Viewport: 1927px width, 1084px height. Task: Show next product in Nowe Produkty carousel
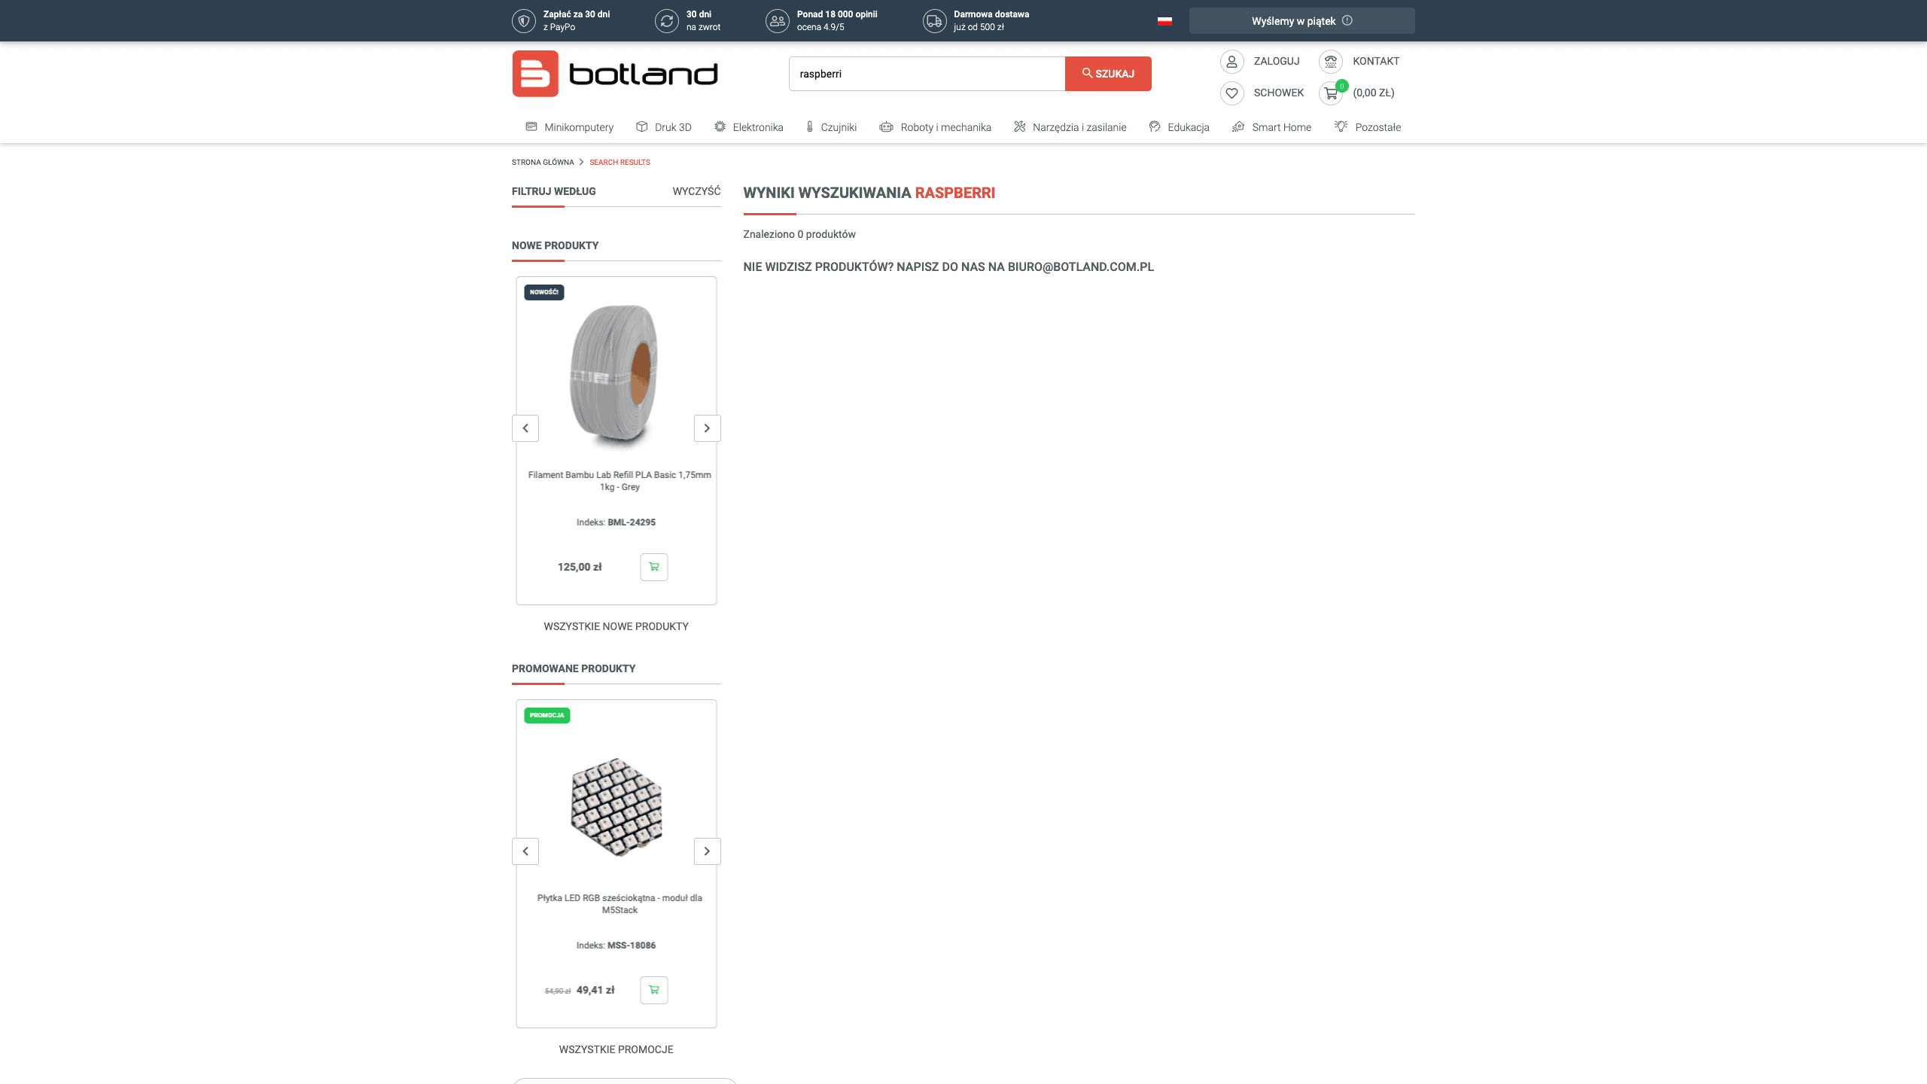707,428
